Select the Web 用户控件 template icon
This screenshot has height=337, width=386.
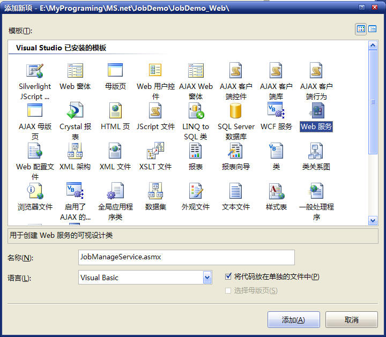pos(155,70)
